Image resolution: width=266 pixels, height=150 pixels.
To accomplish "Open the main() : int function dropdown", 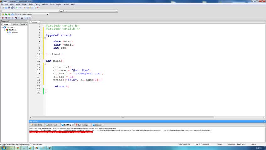I will (88, 11).
